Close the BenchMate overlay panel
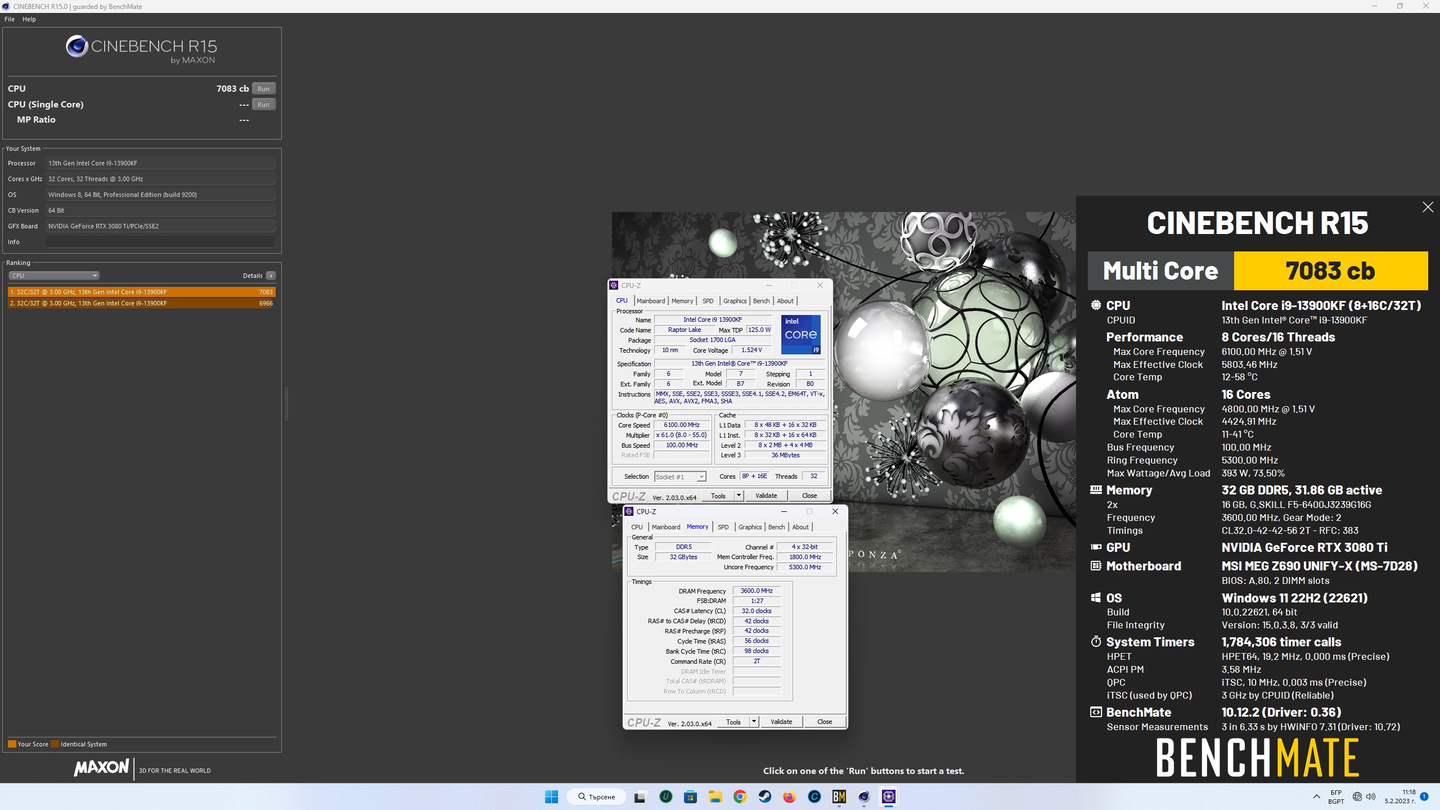1440x810 pixels. 1428,207
